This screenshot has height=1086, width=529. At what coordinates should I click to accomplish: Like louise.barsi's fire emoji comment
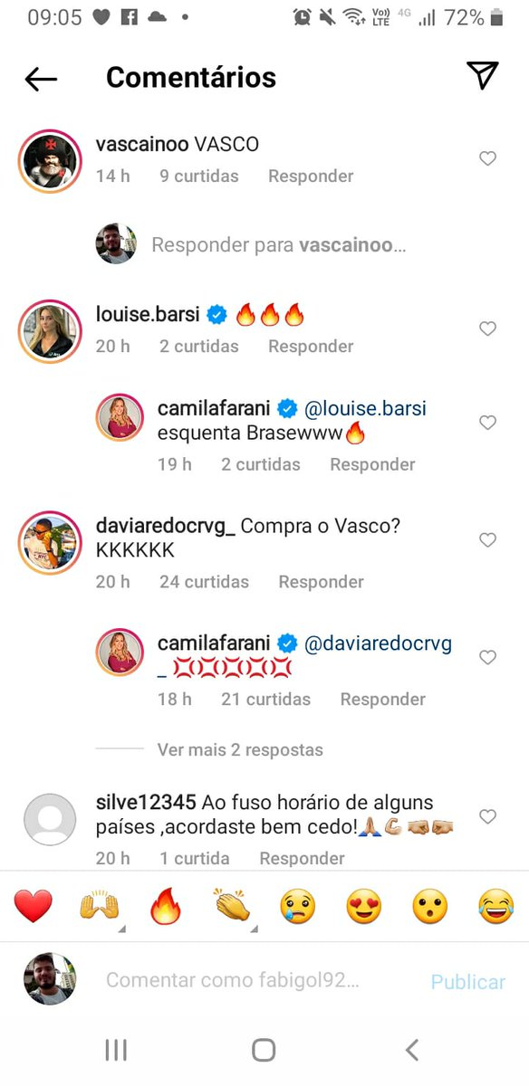[487, 329]
